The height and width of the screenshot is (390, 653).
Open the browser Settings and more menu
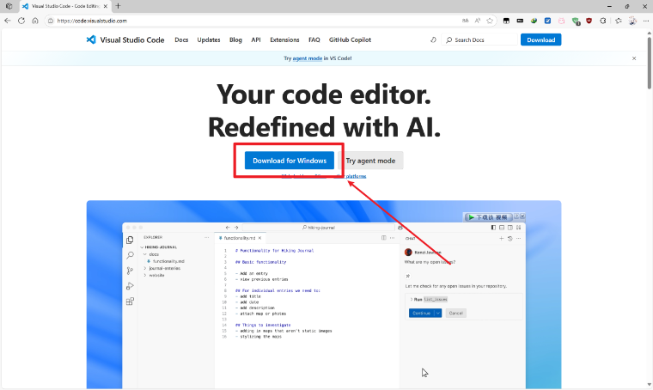(646, 21)
